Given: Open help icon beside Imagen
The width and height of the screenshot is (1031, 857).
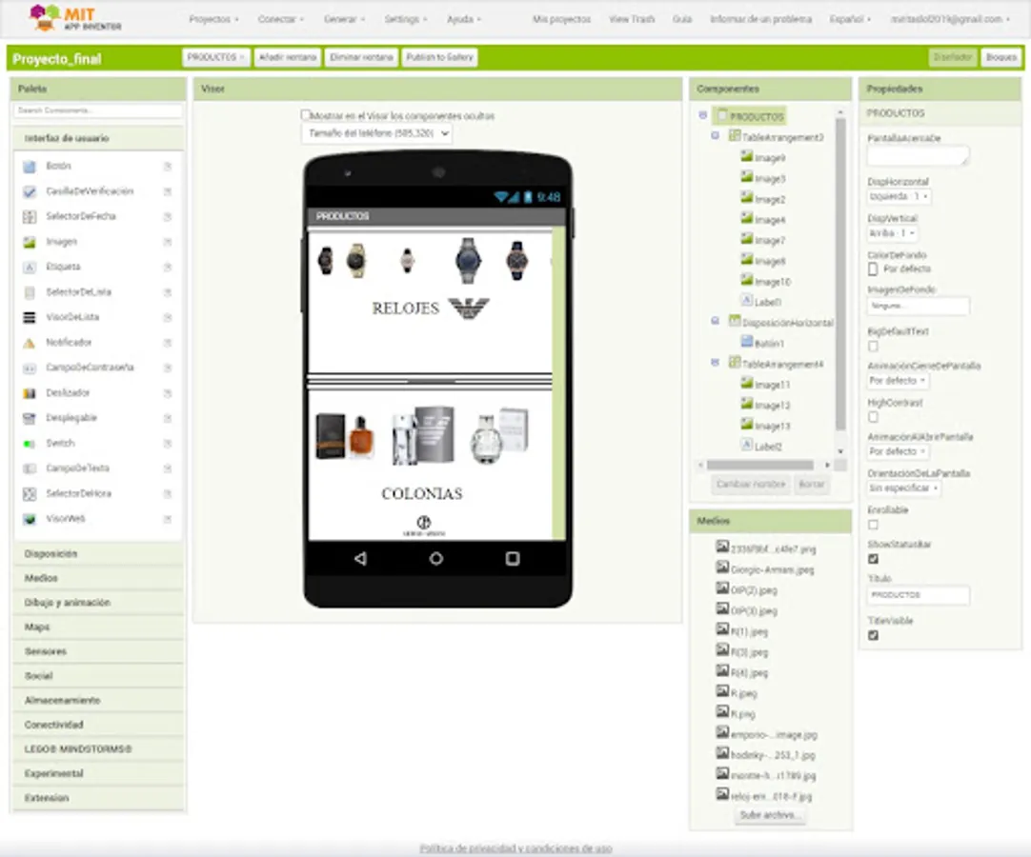Looking at the screenshot, I should tap(168, 242).
